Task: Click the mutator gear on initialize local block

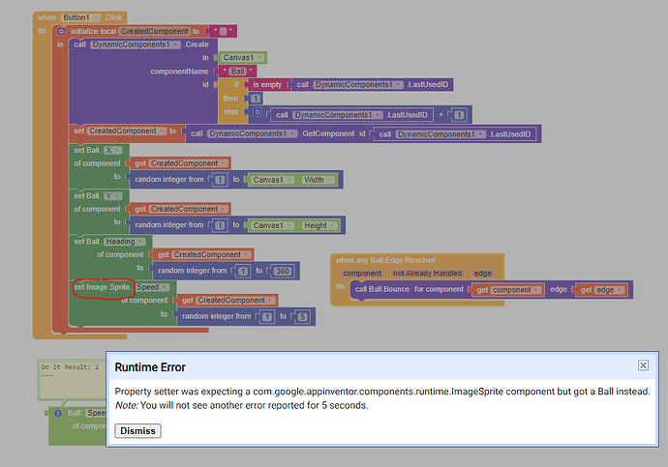Action: point(61,31)
